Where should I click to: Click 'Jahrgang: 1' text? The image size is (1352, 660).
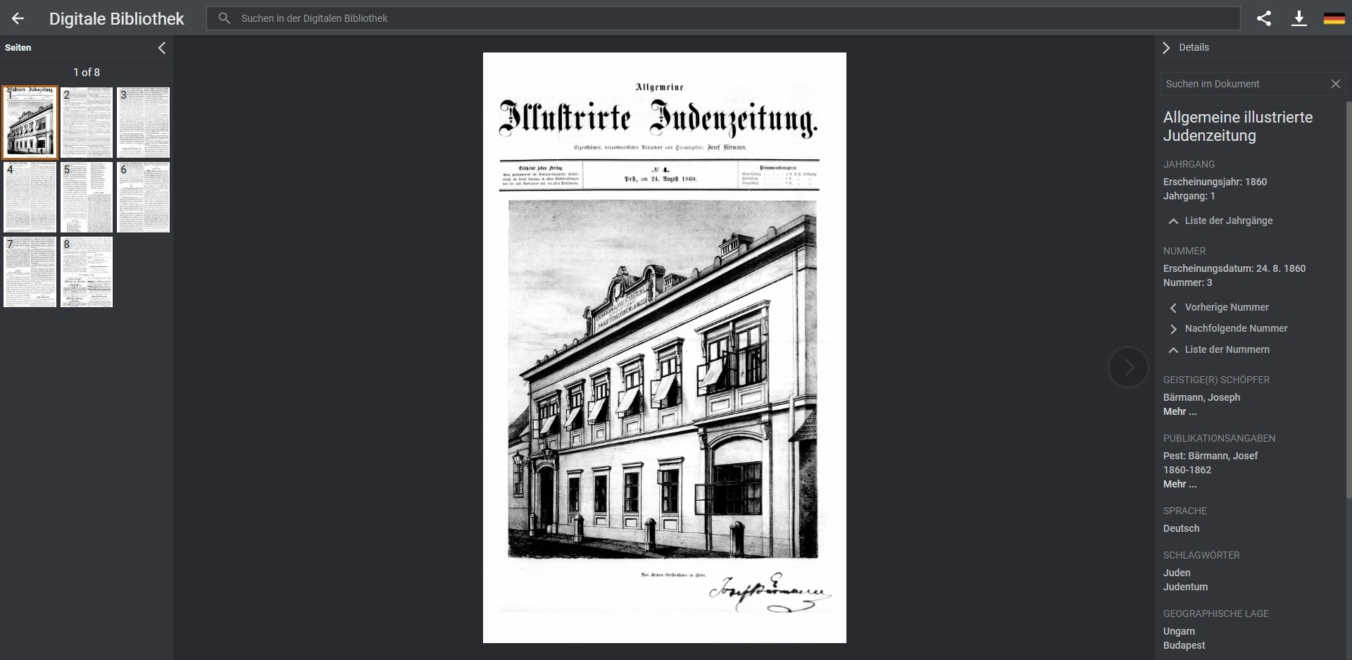coord(1189,196)
